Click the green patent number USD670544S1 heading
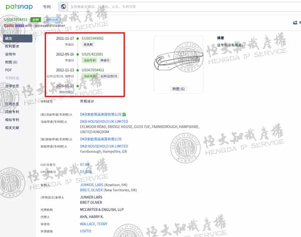This screenshot has width=301, height=237. coord(16,20)
